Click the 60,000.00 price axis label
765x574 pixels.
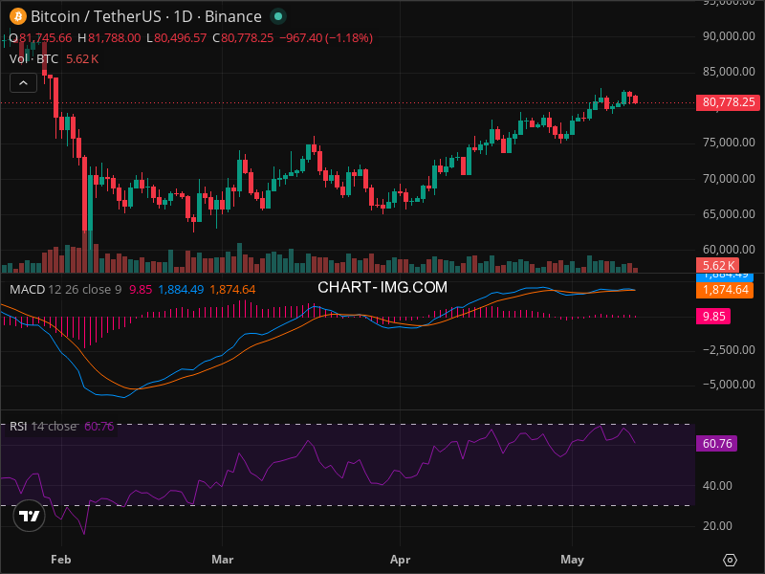click(729, 250)
